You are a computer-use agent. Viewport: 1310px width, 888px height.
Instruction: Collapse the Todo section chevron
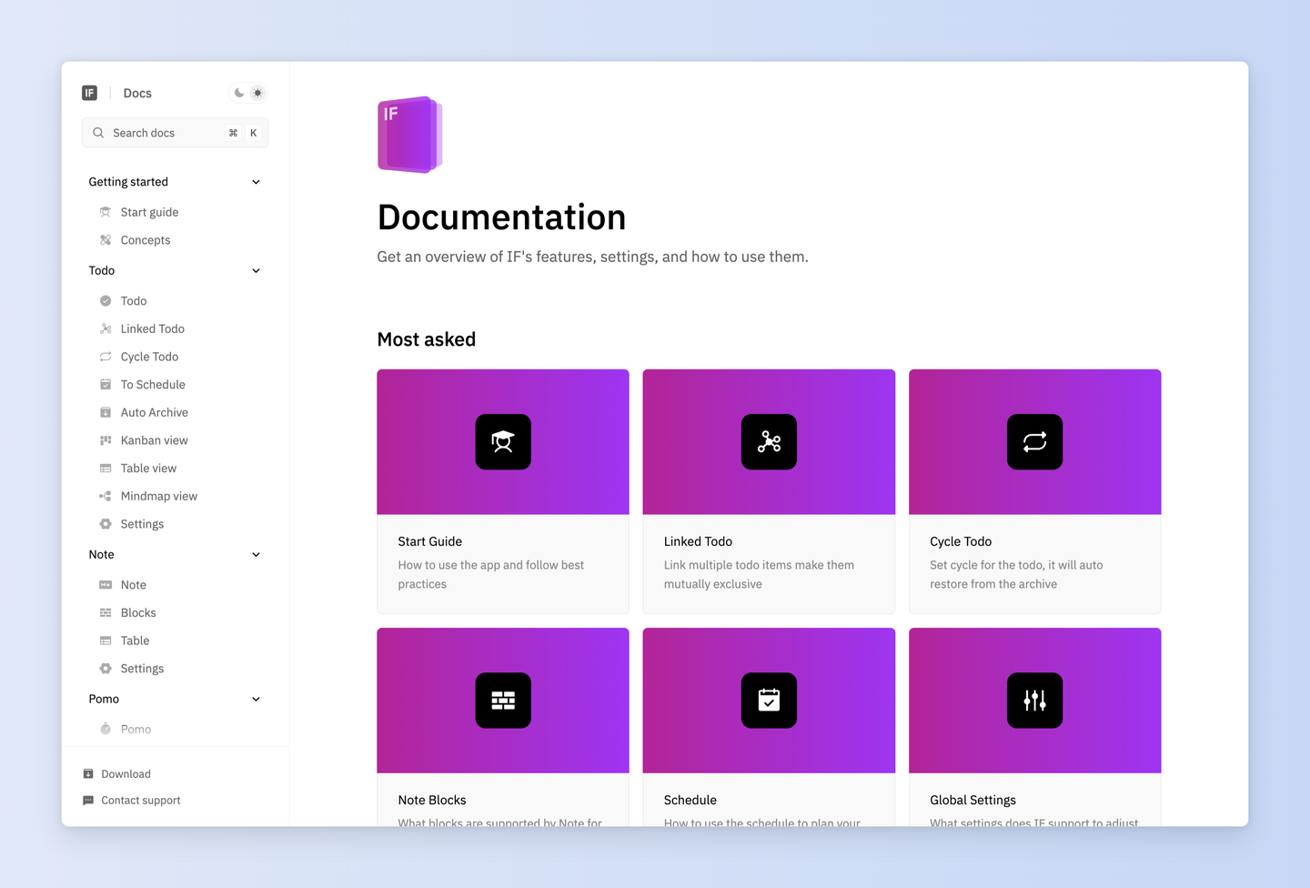point(256,271)
